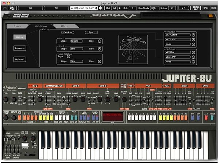The height and width of the screenshot is (164, 219).
Task: Click the IMP import button
Action: [x=192, y=118]
